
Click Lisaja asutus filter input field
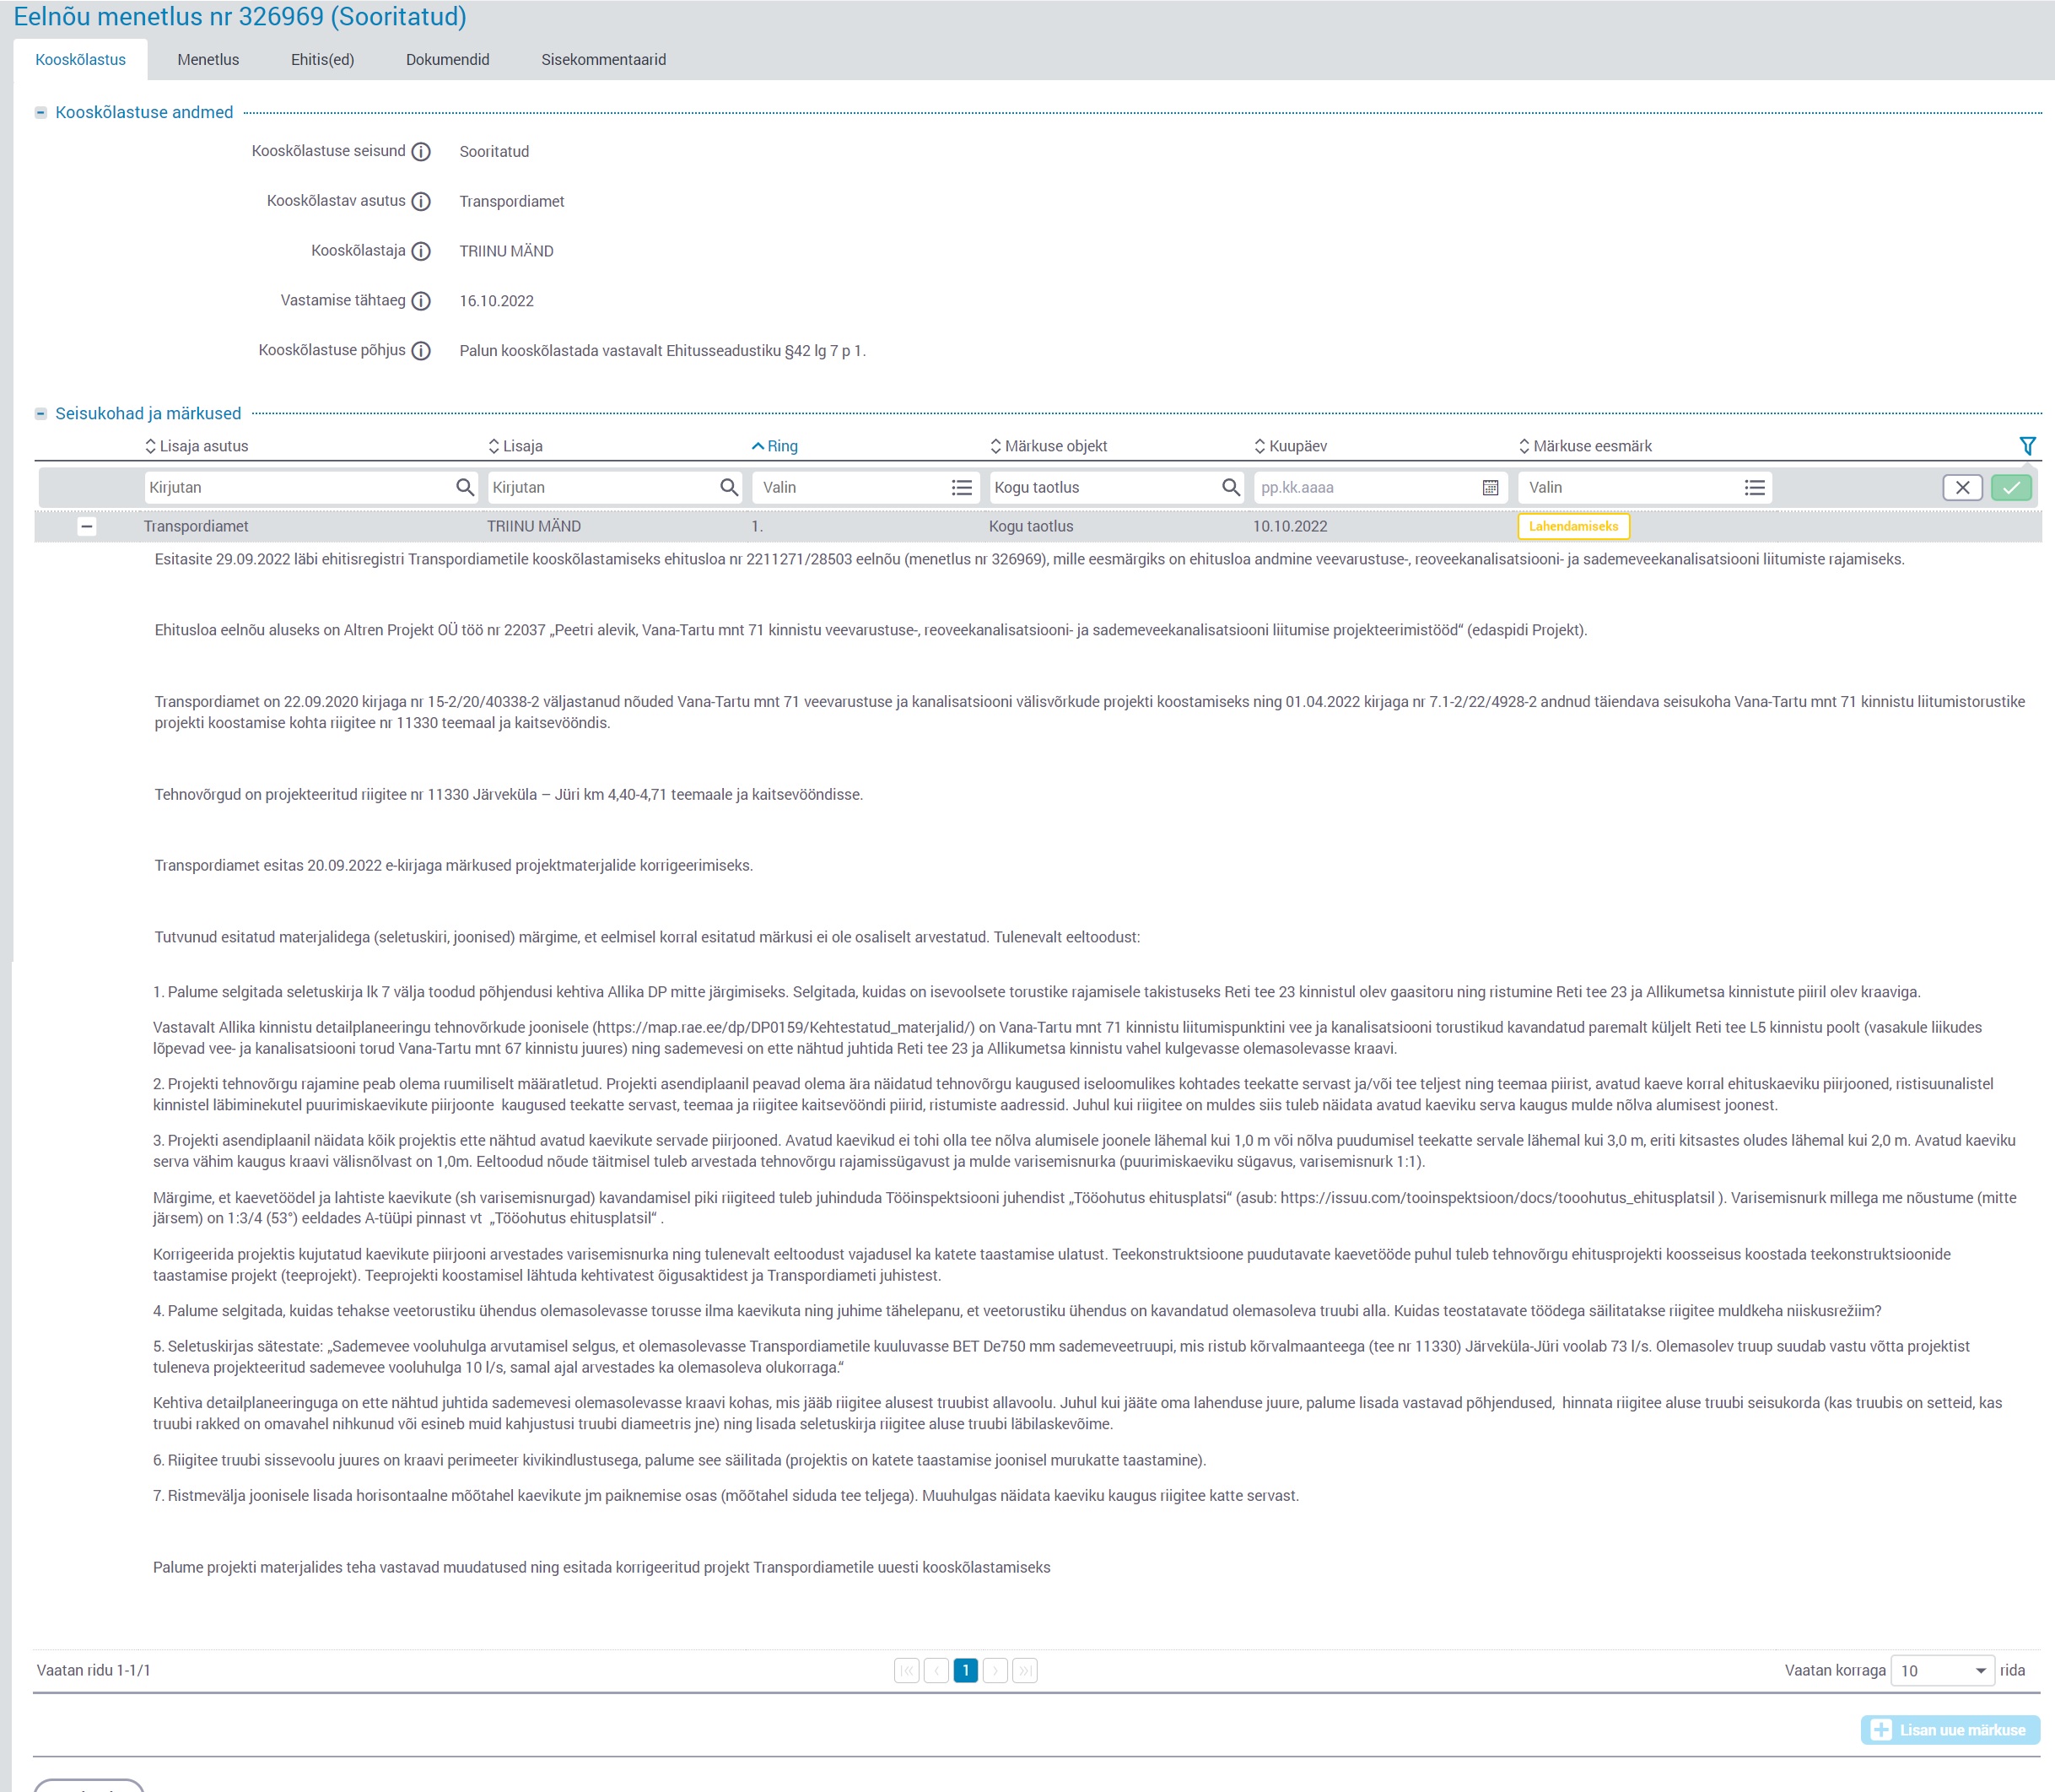pyautogui.click(x=311, y=487)
